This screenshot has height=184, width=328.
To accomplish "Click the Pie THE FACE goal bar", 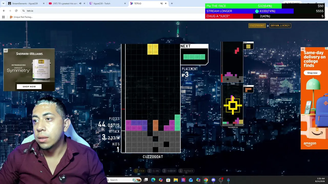I will (265, 6).
